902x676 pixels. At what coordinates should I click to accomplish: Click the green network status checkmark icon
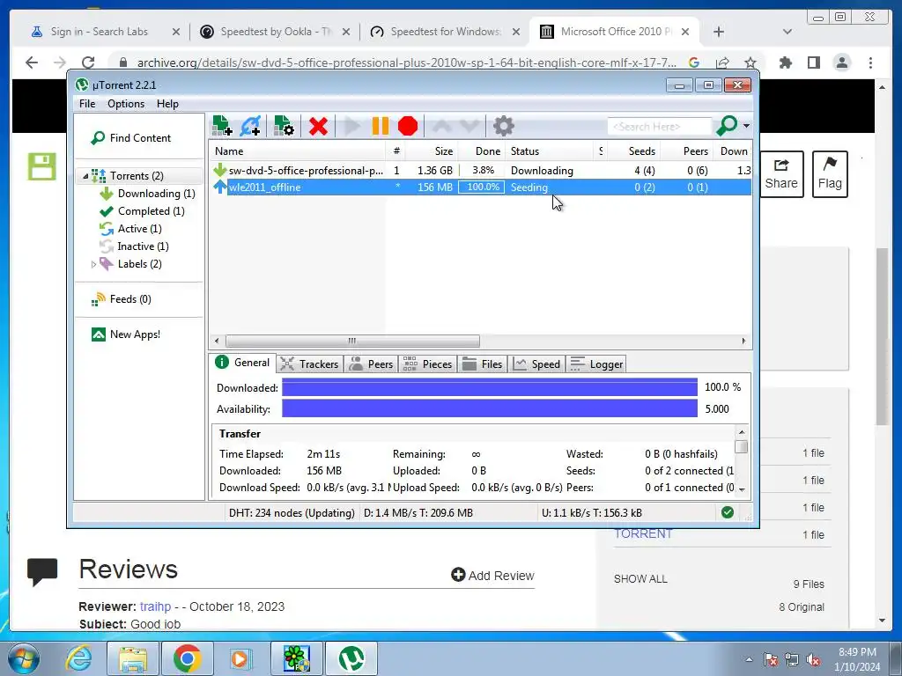point(728,512)
